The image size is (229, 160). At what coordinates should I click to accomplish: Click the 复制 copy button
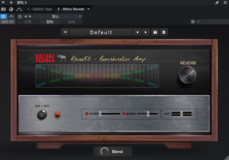50,22
